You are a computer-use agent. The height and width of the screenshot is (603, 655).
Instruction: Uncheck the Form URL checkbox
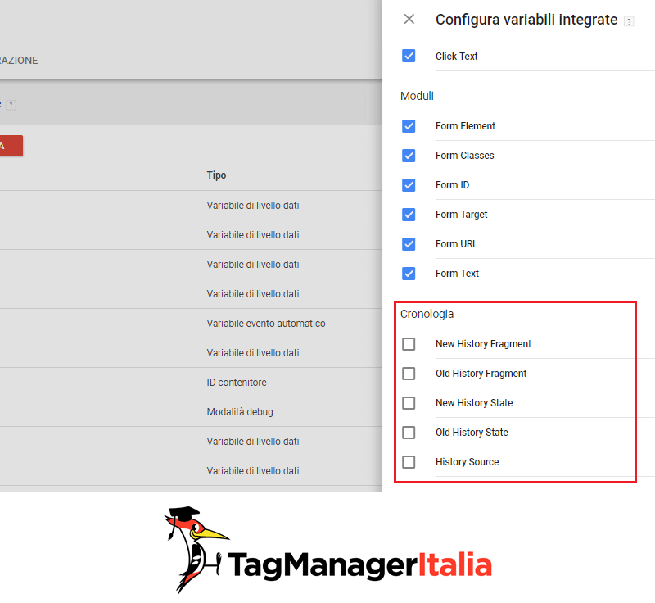coord(409,244)
